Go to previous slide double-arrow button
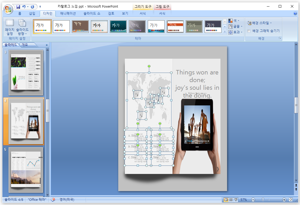The image size is (300, 205). pos(296,185)
